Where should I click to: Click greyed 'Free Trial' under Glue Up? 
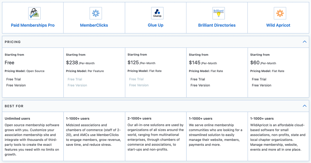[x=136, y=79]
